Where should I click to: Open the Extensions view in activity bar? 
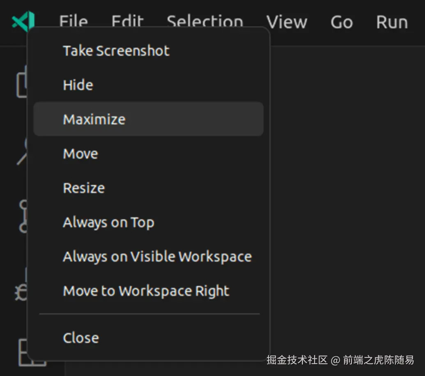[x=23, y=353]
